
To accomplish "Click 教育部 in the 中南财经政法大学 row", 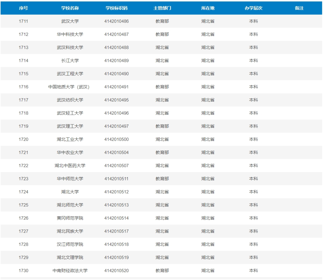I will (x=162, y=271).
